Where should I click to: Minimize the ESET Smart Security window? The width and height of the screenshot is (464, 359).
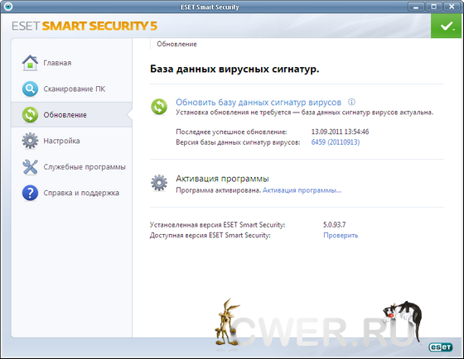tap(416, 7)
